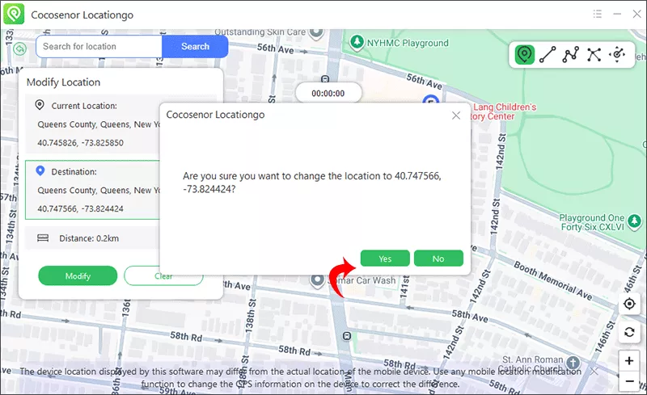The width and height of the screenshot is (647, 395).
Task: Select the one-stop route mode icon
Action: click(548, 54)
